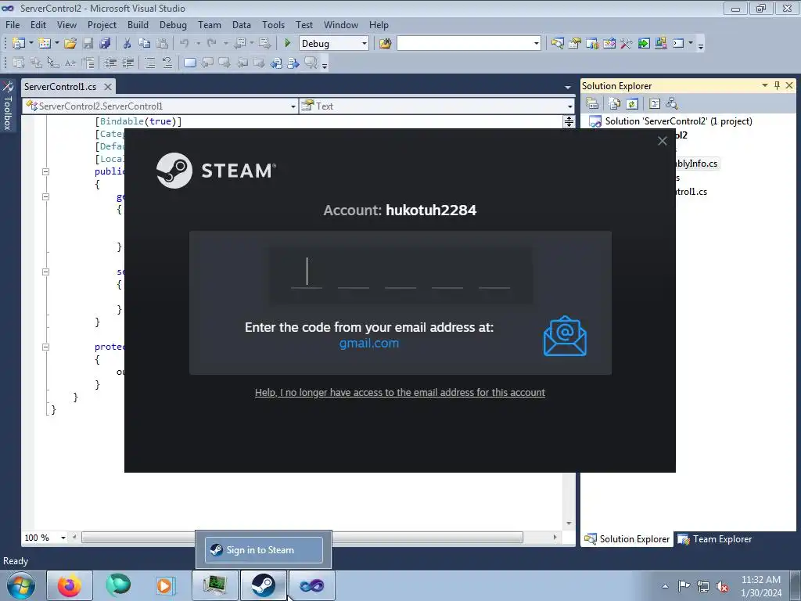Close the ServerControl1.cs tab
Screen dimensions: 801x601
(108, 87)
